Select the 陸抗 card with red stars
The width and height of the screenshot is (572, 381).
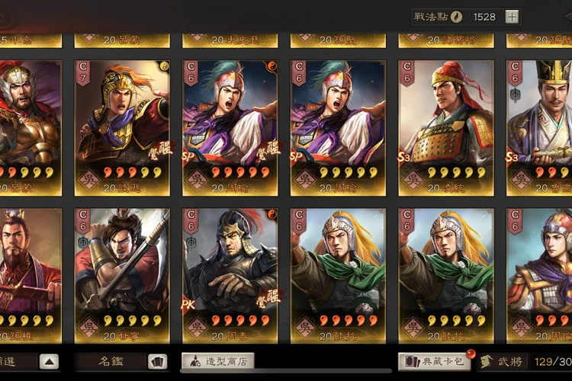(x=338, y=276)
